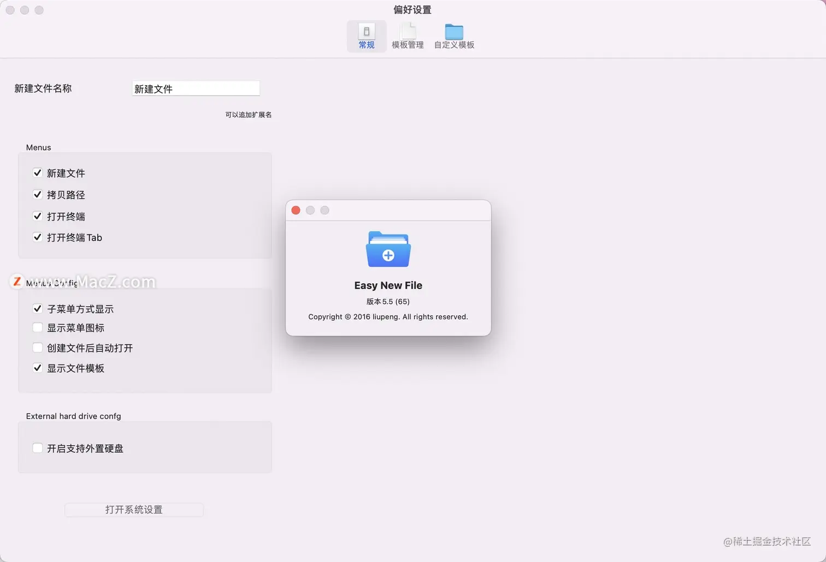
Task: Disable 子菜单方式显示 option
Action: point(38,308)
